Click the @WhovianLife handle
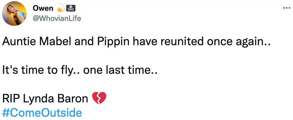This screenshot has height=120, width=293. [57, 18]
